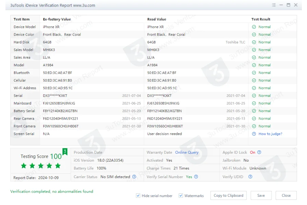Click the Read Value column header
The height and width of the screenshot is (205, 307).
coord(157,19)
